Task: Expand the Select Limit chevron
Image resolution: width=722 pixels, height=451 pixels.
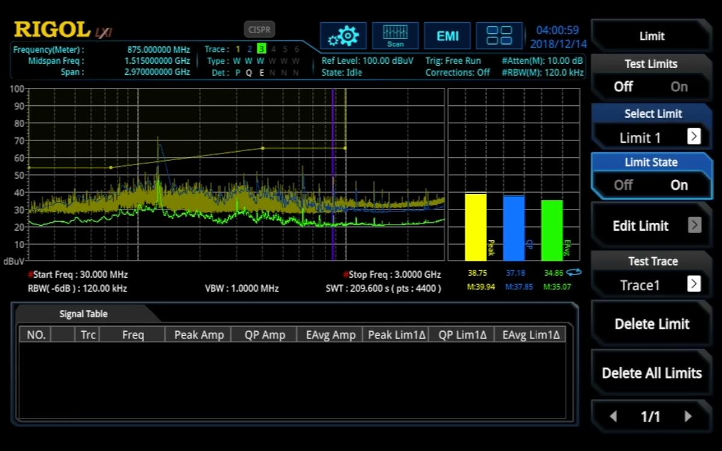Action: [694, 136]
